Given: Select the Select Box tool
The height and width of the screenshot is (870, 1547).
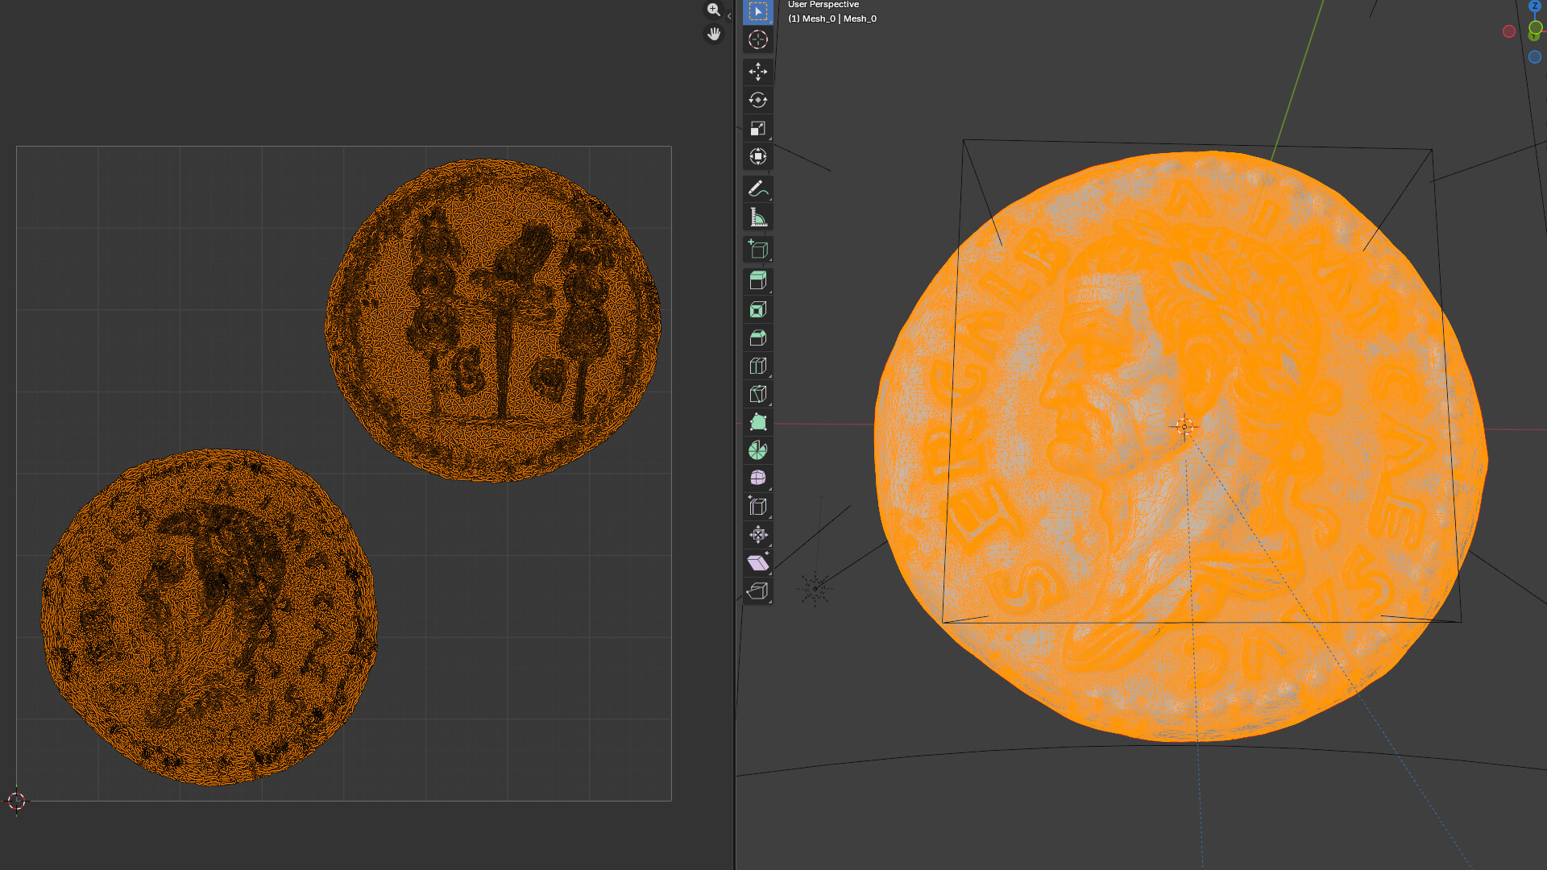Looking at the screenshot, I should 757,11.
